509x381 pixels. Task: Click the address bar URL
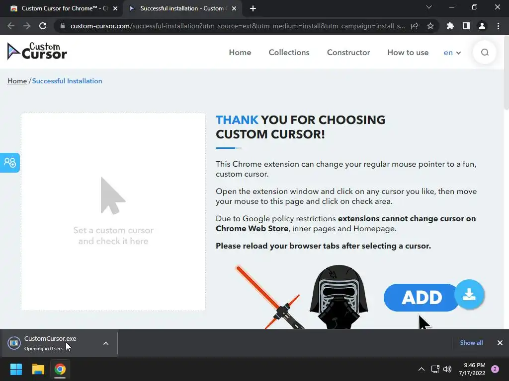coord(237,26)
